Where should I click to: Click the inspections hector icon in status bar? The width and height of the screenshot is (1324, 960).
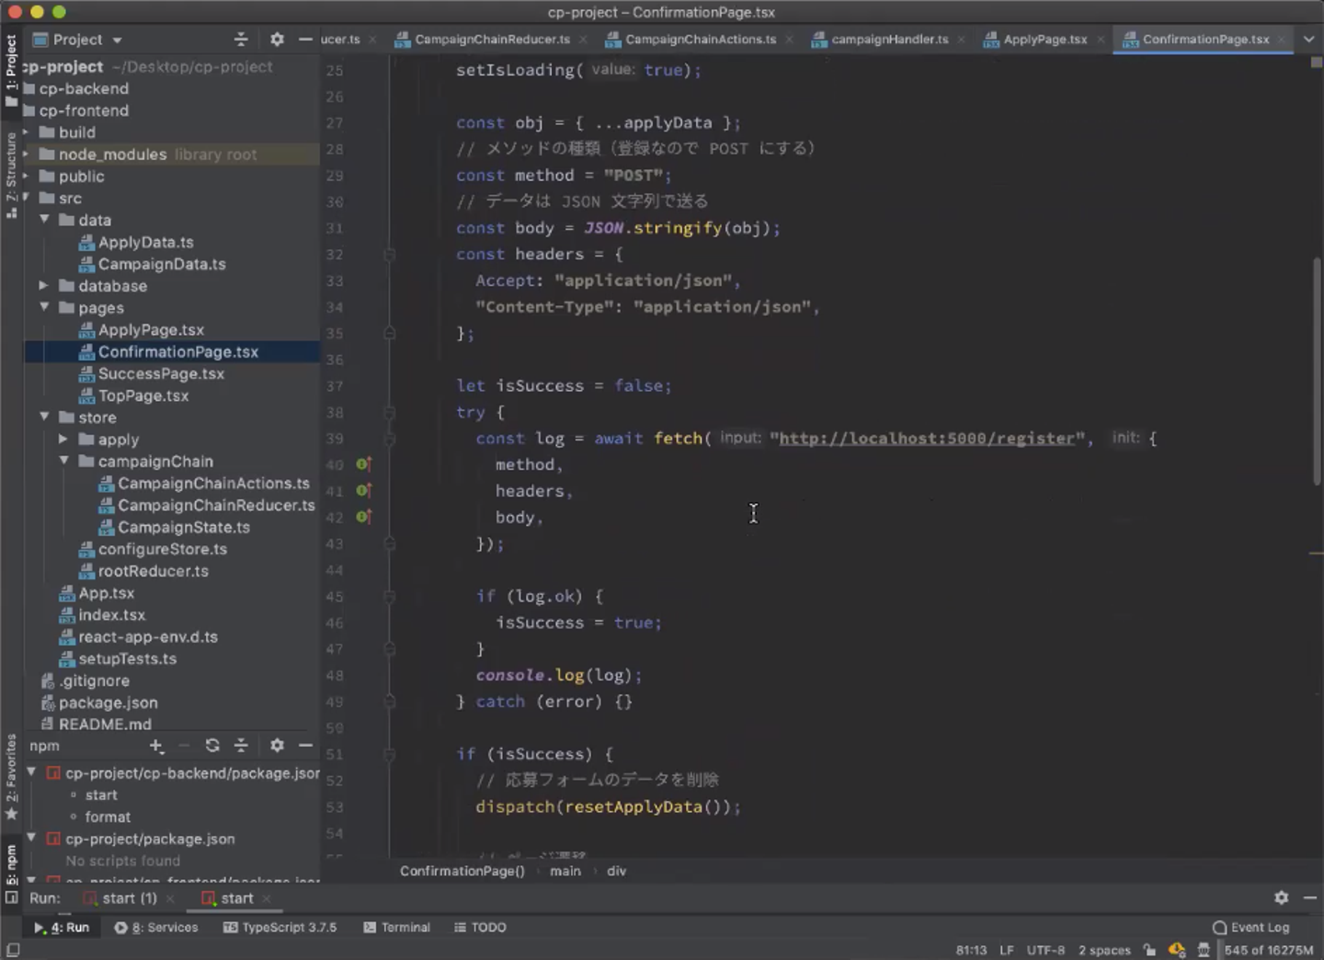(1204, 950)
